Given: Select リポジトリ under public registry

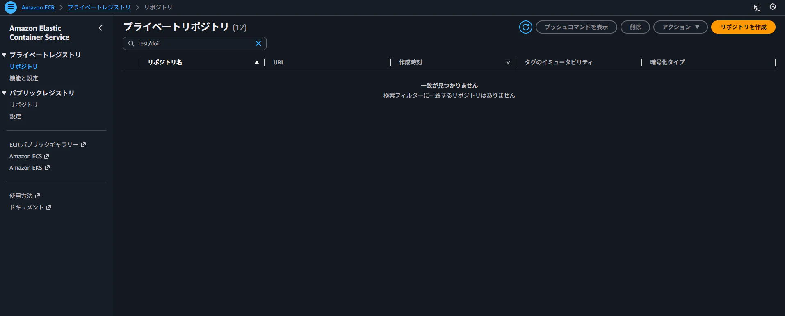Looking at the screenshot, I should (24, 105).
